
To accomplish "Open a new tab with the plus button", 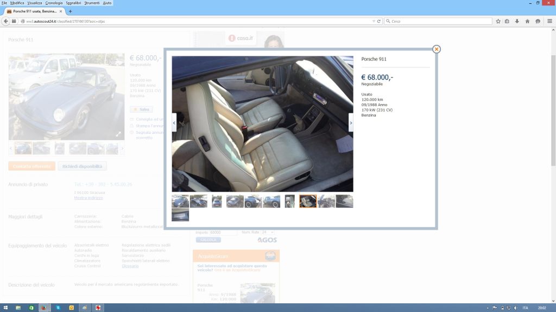I will pos(70,11).
